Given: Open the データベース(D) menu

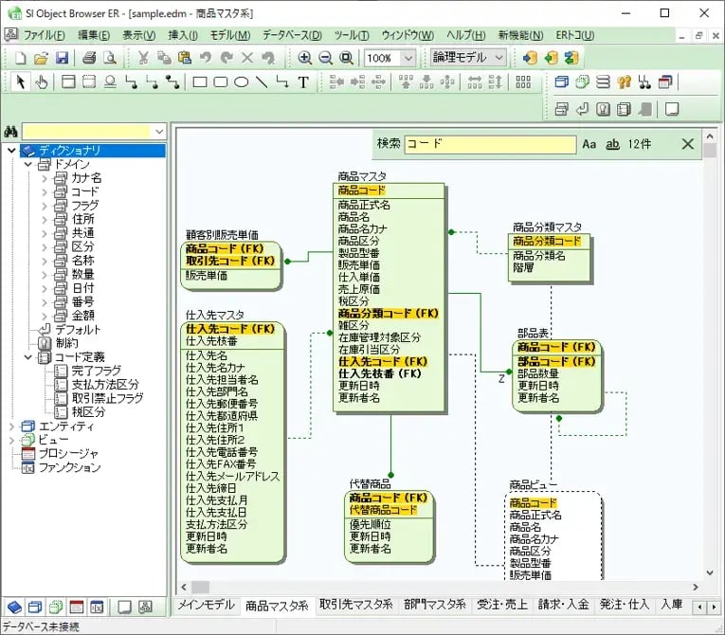Looking at the screenshot, I should tap(291, 35).
